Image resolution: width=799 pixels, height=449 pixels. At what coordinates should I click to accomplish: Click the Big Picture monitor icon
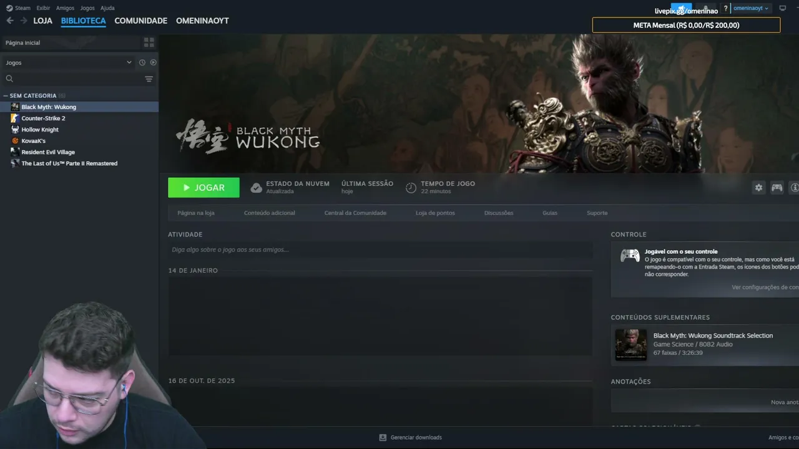click(783, 8)
